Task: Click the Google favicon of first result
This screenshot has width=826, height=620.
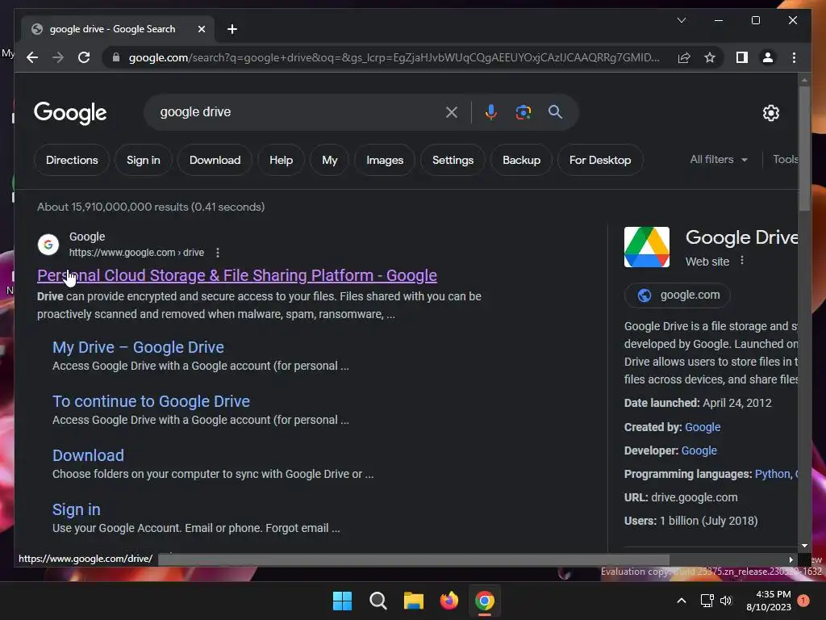Action: click(x=48, y=245)
